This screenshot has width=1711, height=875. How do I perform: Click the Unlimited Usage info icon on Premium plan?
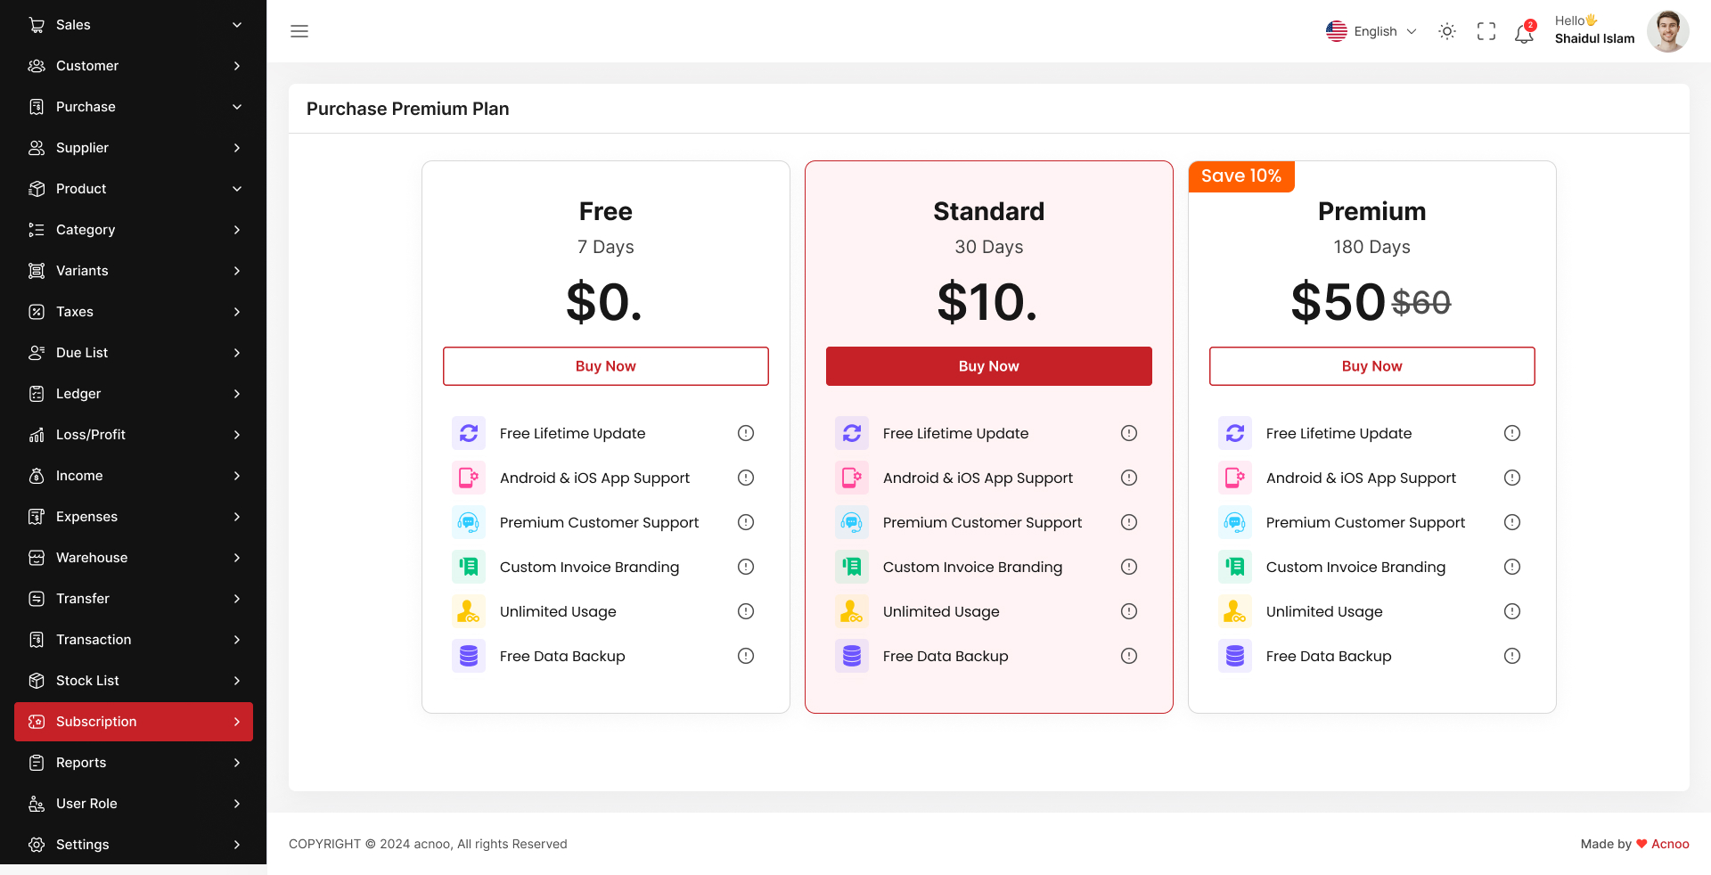point(1512,611)
